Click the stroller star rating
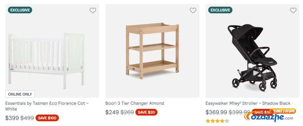 pos(217,121)
